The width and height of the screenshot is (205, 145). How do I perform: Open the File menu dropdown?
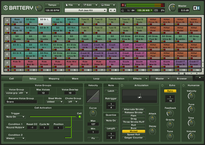[73, 5]
